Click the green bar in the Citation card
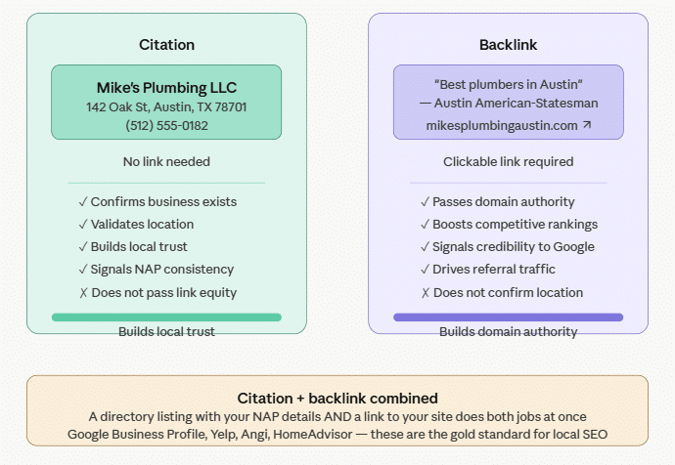The image size is (675, 465). point(166,317)
